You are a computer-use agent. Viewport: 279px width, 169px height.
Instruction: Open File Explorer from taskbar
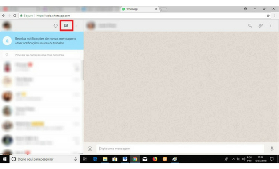tap(105, 159)
